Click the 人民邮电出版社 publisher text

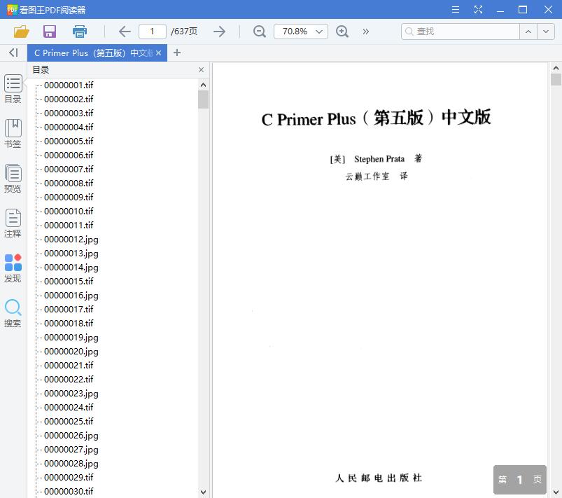[x=379, y=478]
